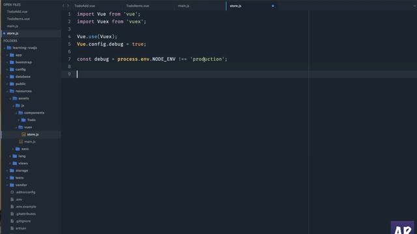Click the 'production' string on line 7
The width and height of the screenshot is (417, 234).
[x=207, y=59]
